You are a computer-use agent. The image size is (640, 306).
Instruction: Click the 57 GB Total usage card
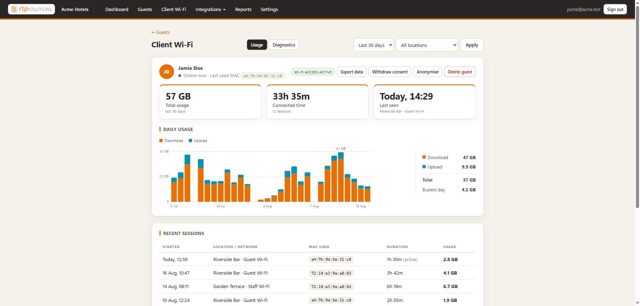coord(210,102)
